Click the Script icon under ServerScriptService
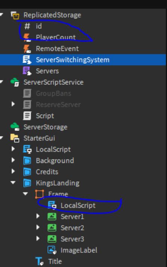167x267 pixels. pos(27,116)
